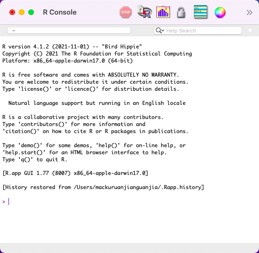Open the source R script icon
Image resolution: width=259 pixels, height=253 pixels.
point(145,12)
